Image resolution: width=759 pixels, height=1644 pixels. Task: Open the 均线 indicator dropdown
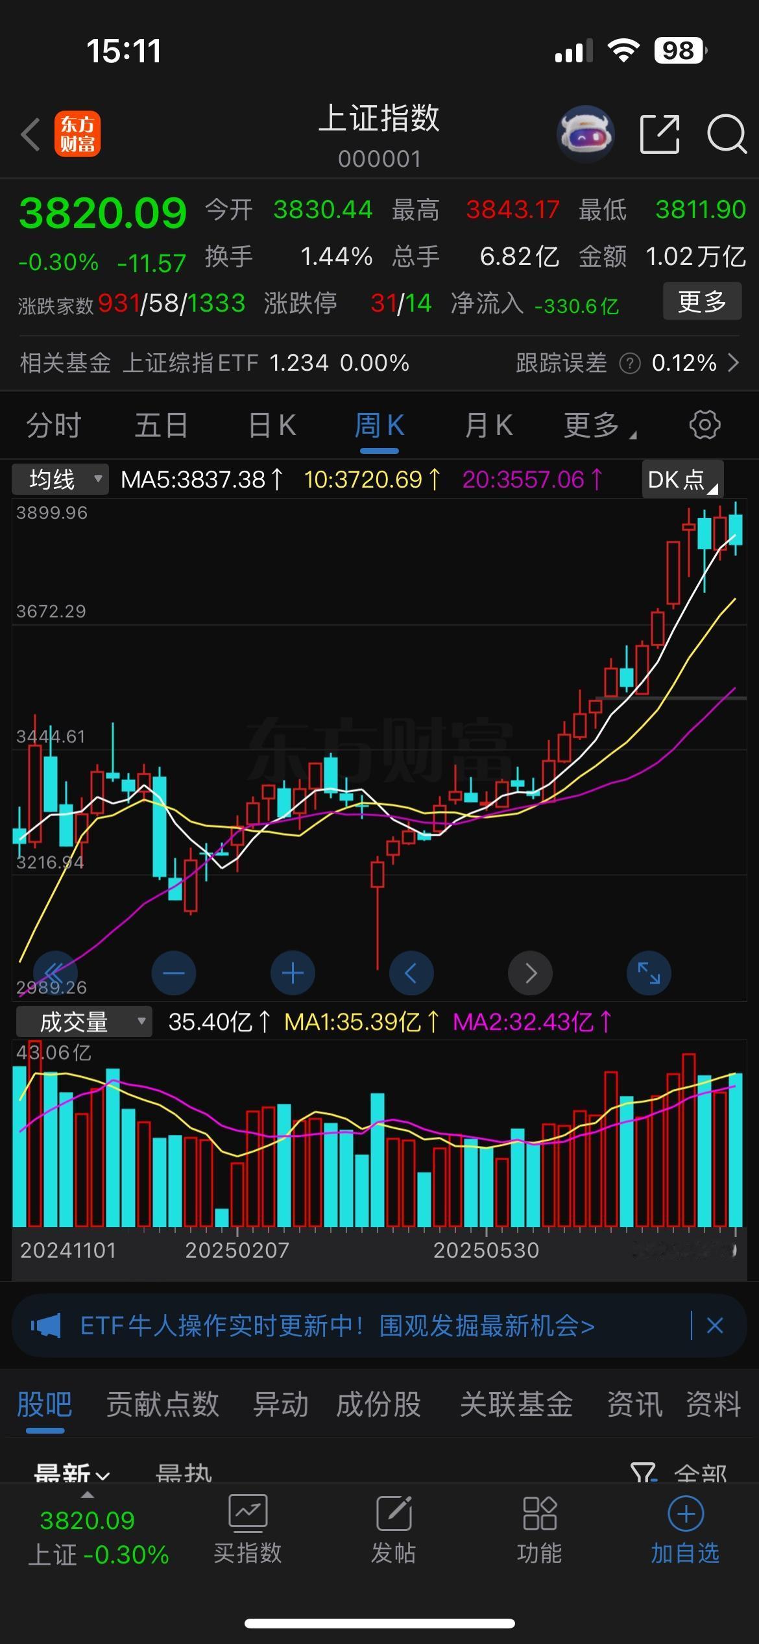tap(60, 480)
